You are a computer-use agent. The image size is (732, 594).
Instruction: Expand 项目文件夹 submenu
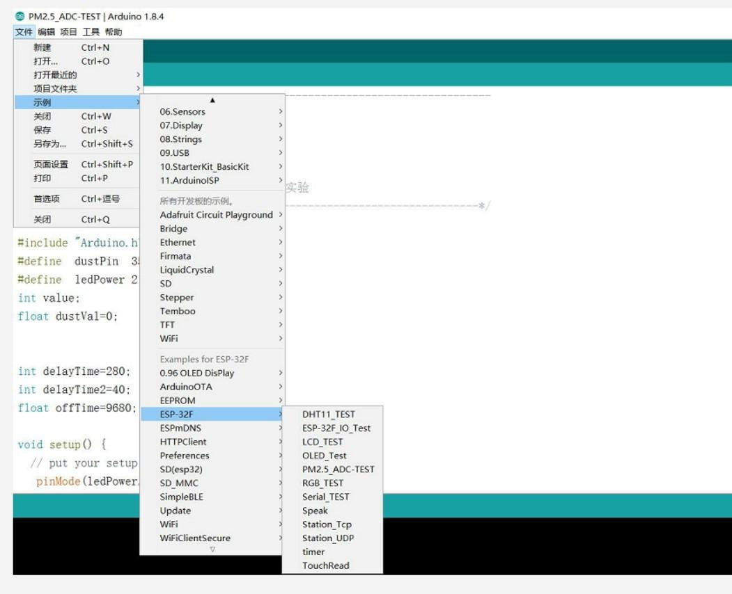[77, 88]
